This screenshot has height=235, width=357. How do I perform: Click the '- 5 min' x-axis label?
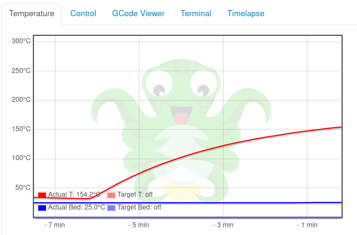[x=139, y=225]
